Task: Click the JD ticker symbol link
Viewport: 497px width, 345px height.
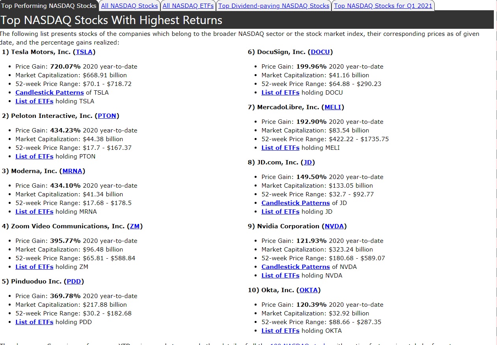Action: point(307,162)
